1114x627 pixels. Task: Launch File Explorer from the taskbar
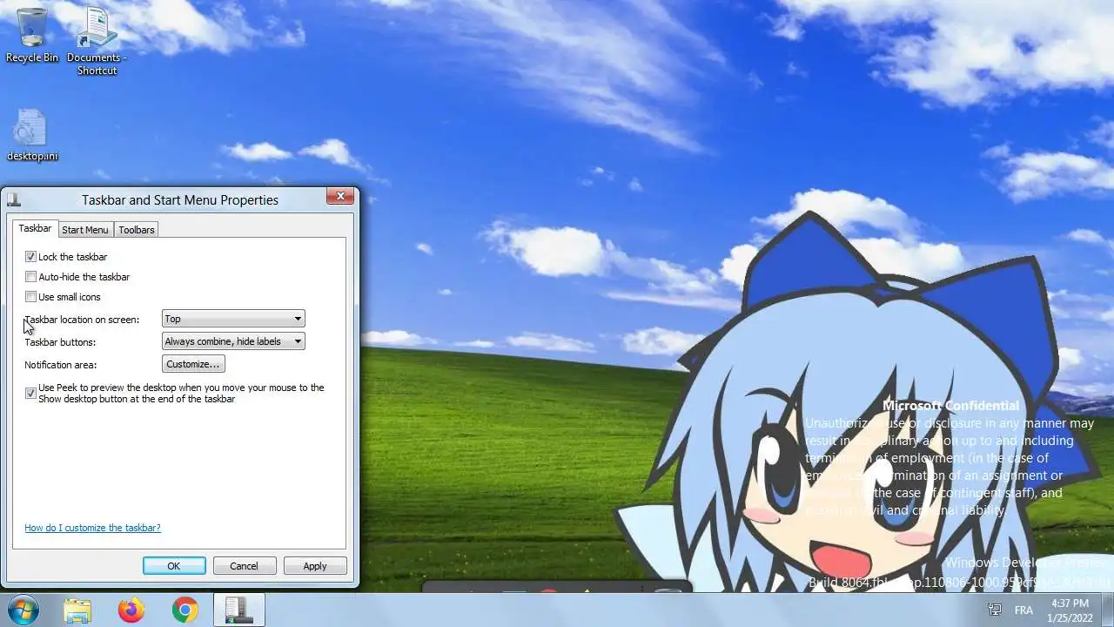click(x=77, y=610)
